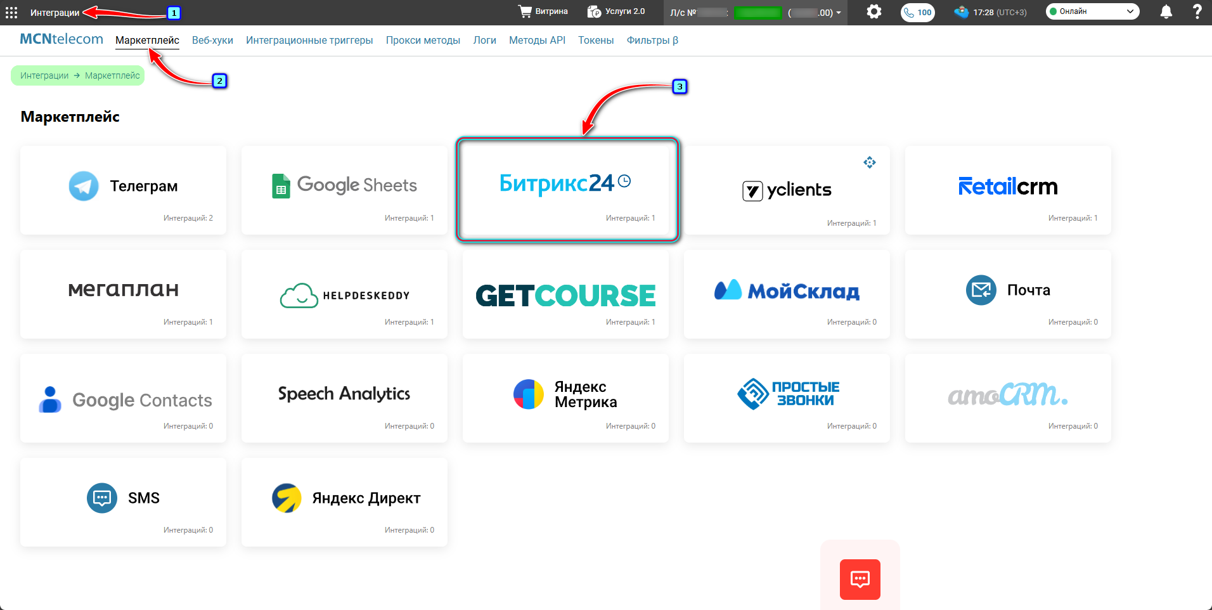Viewport: 1212px width, 610px height.
Task: Click the Google Contacts person icon
Action: (x=50, y=399)
